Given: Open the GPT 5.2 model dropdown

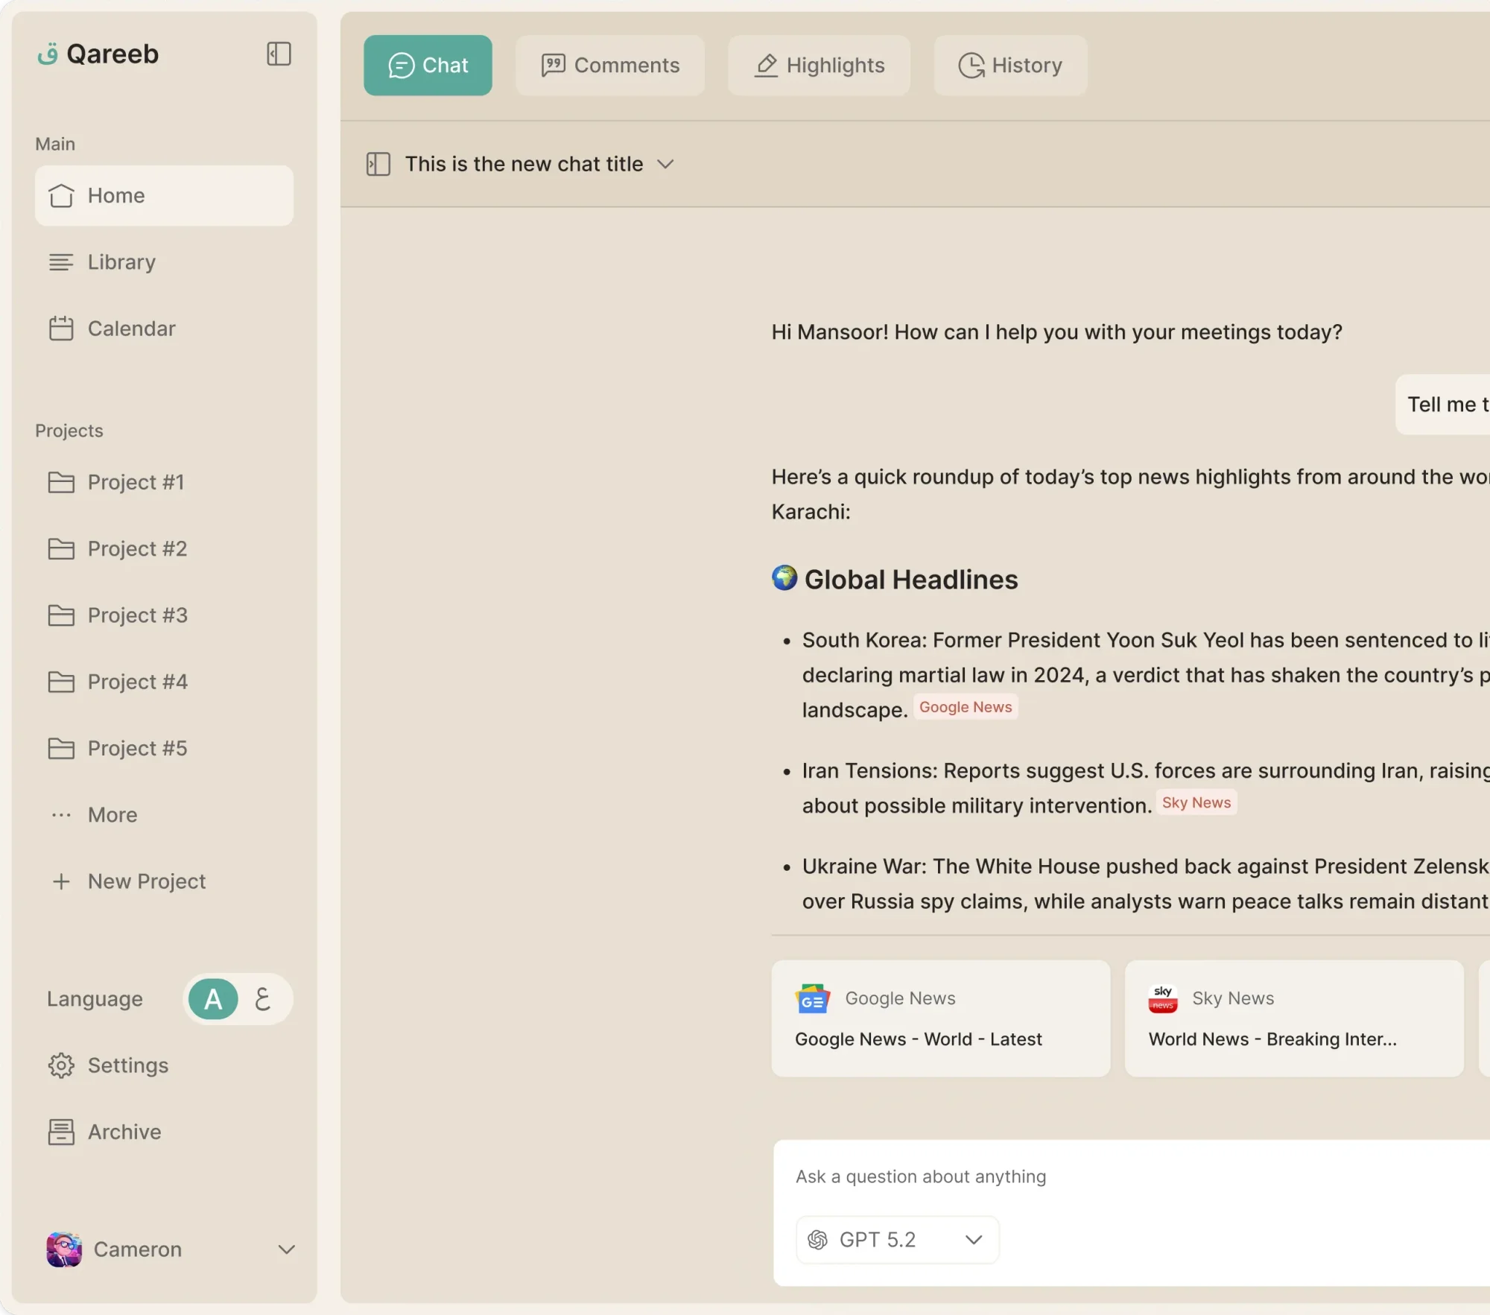Looking at the screenshot, I should (x=897, y=1239).
